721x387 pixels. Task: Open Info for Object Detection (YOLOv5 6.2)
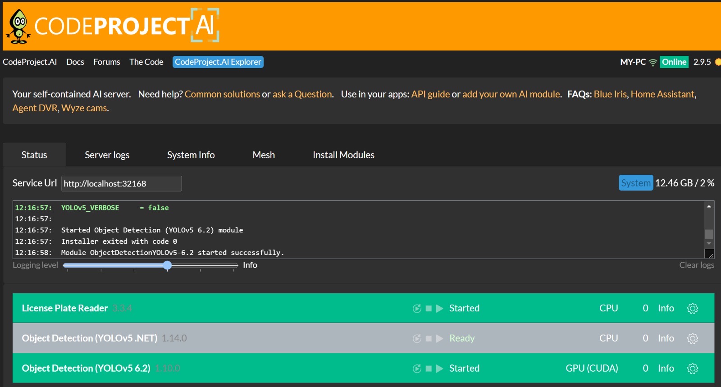point(666,369)
